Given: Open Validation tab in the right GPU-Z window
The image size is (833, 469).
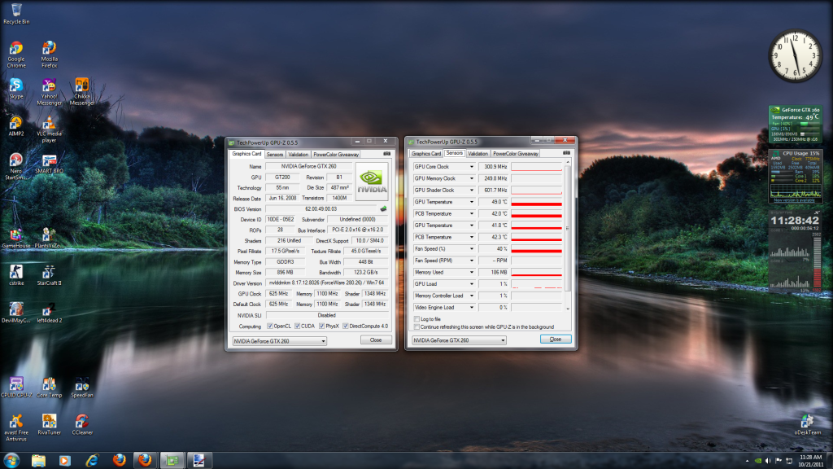Looking at the screenshot, I should (478, 154).
